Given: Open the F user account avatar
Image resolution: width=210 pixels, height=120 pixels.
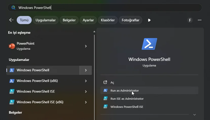Looking at the screenshot, I should [190, 20].
